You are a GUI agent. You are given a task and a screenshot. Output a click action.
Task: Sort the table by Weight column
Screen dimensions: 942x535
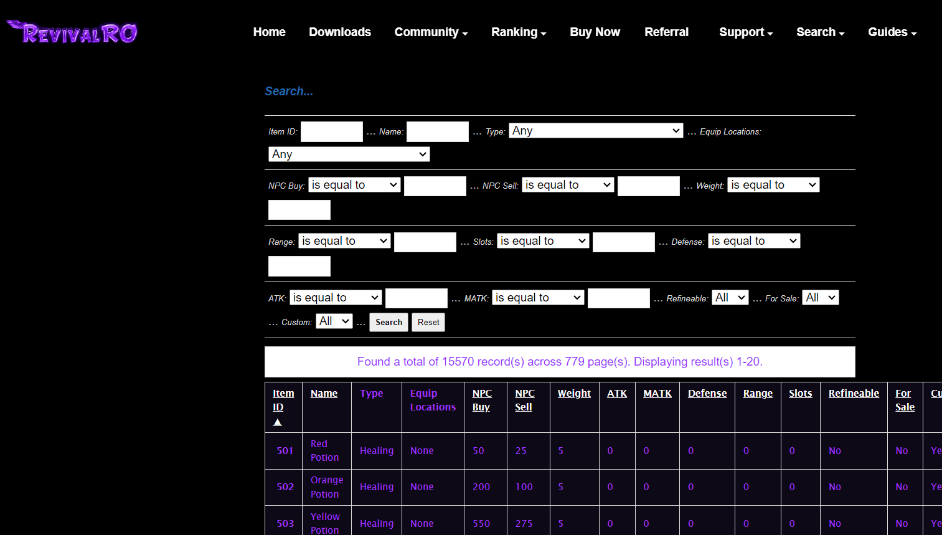(x=573, y=394)
